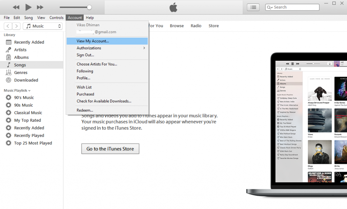The height and width of the screenshot is (209, 347).
Task: Open the Controls menu
Action: coord(57,18)
